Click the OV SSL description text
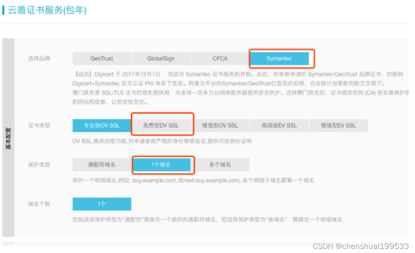The width and height of the screenshot is (415, 253). pos(162,141)
